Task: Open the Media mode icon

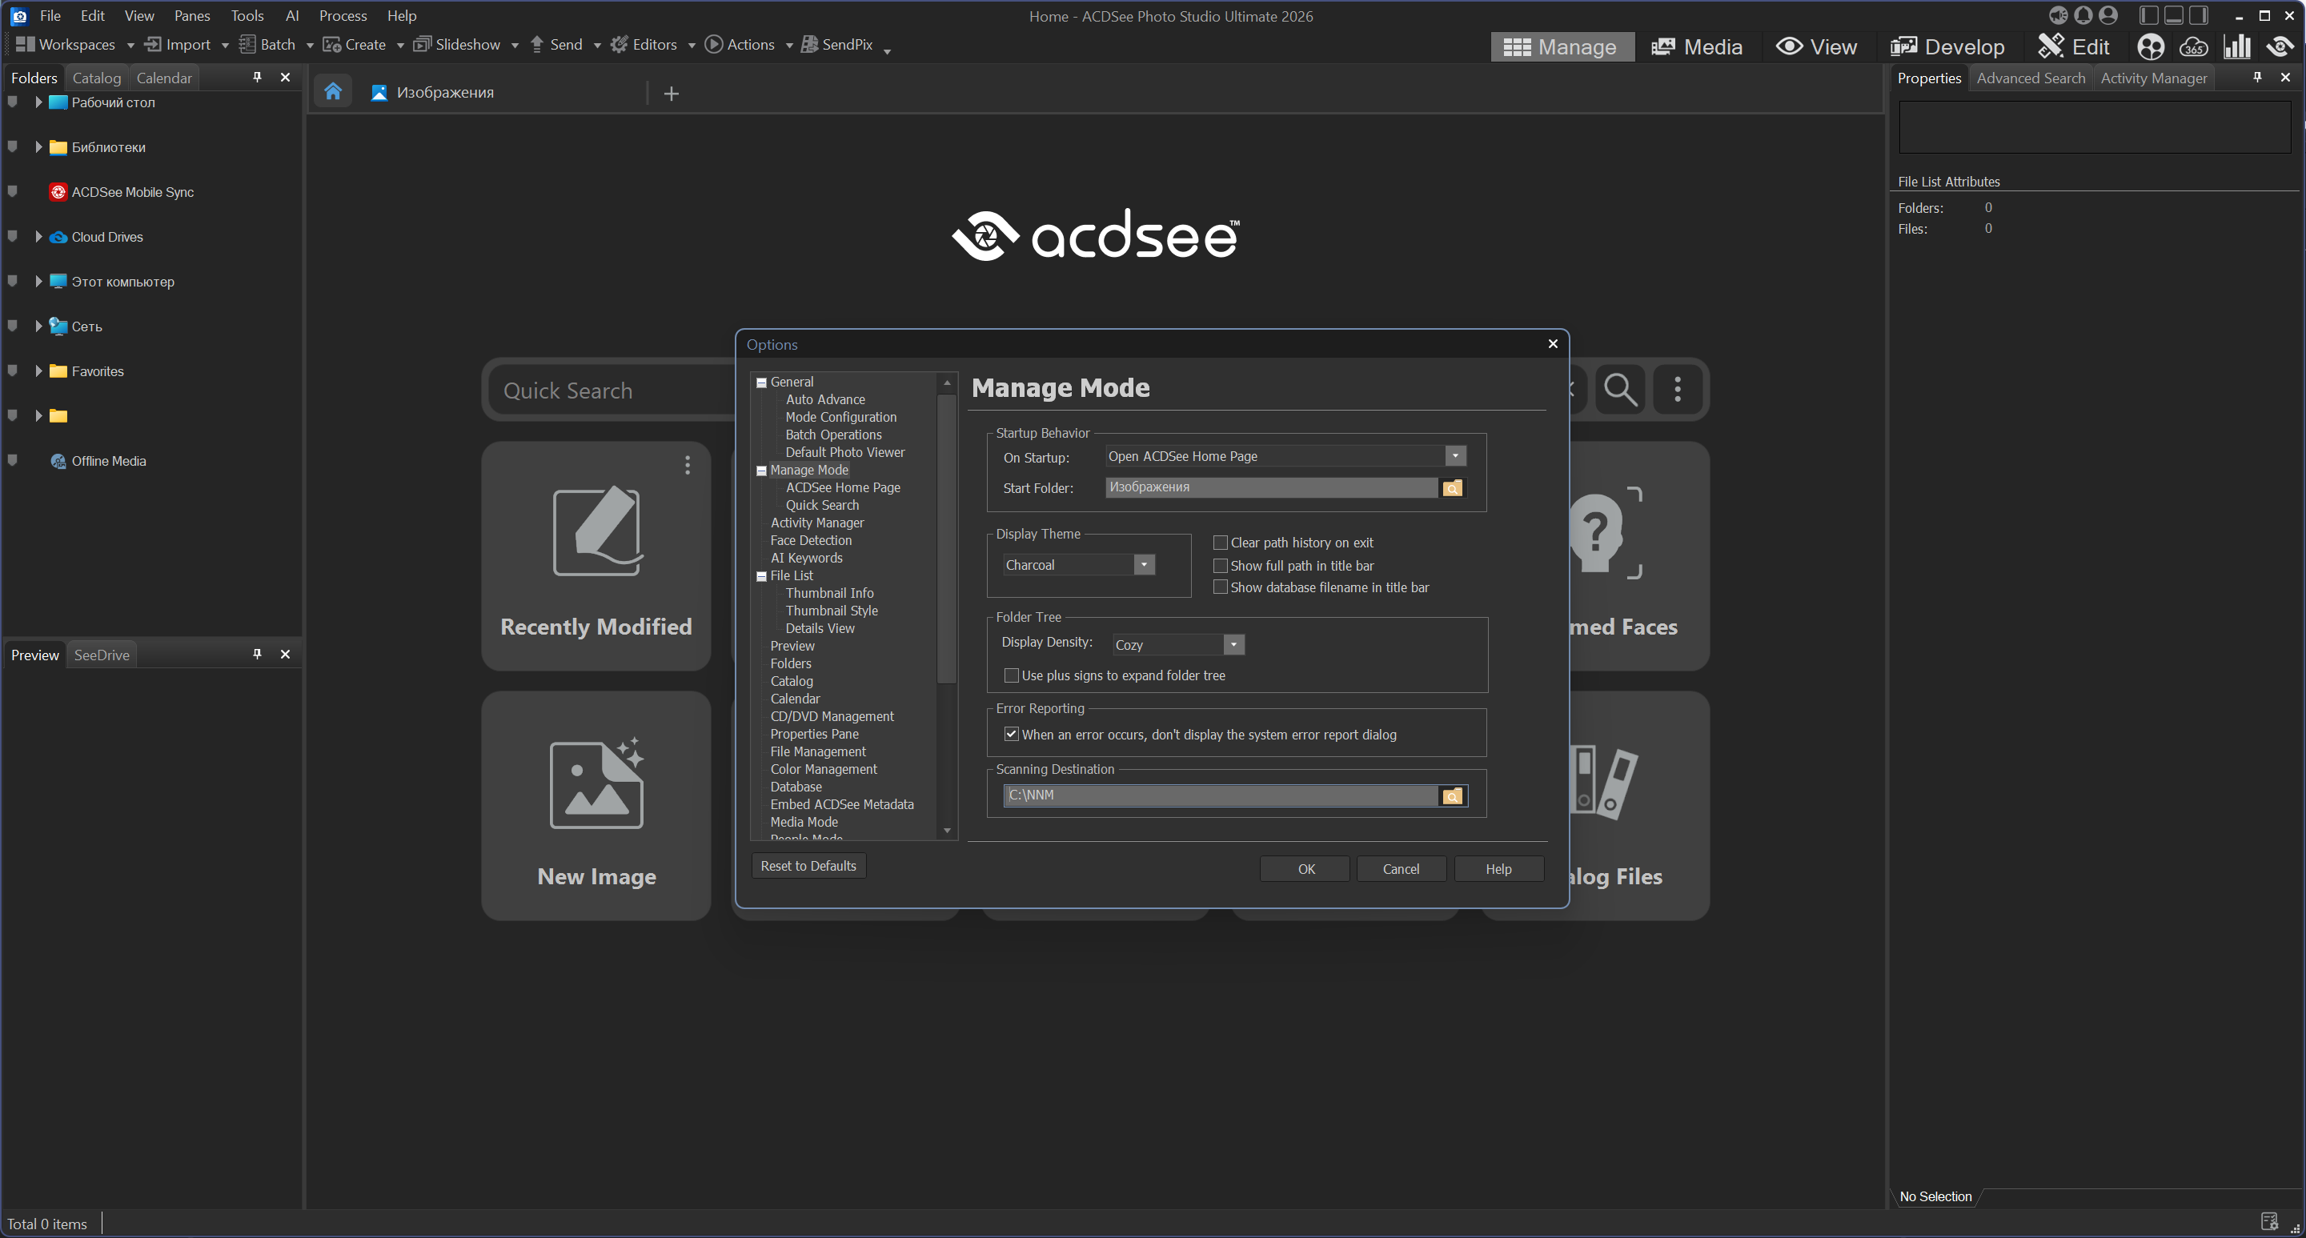Action: pyautogui.click(x=1662, y=46)
